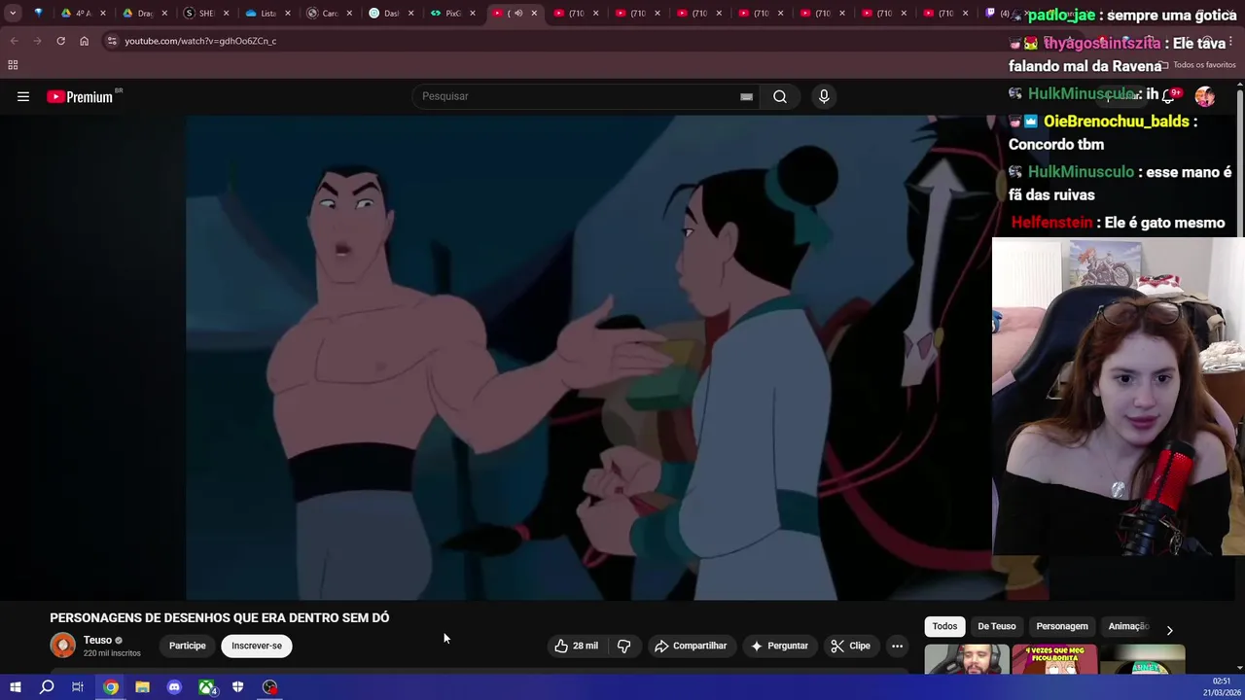The image size is (1245, 700).
Task: Click the Participe membership button
Action: (x=188, y=646)
